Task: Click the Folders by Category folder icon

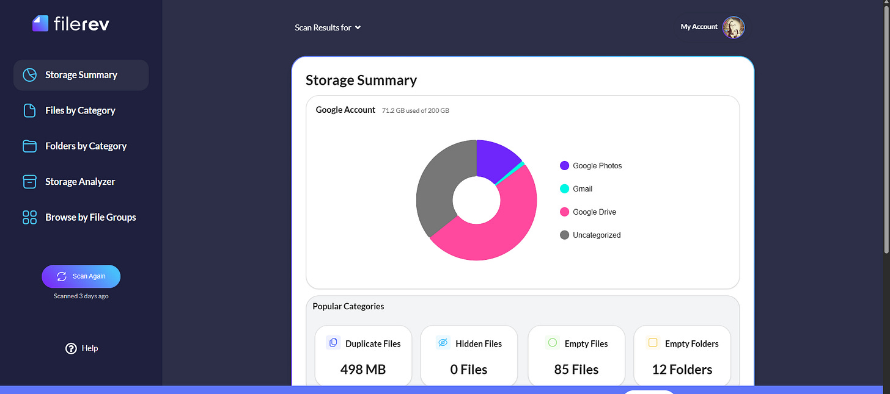Action: click(29, 146)
